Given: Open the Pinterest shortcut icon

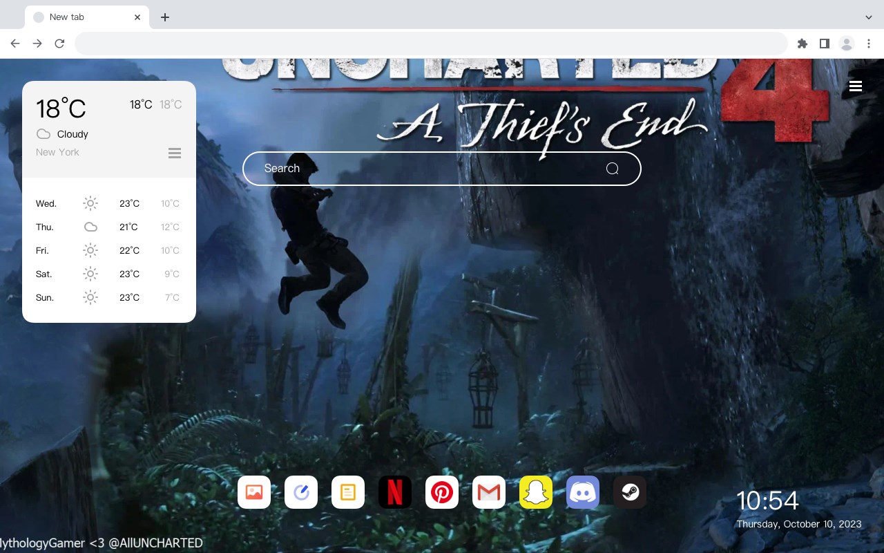Looking at the screenshot, I should (x=442, y=492).
